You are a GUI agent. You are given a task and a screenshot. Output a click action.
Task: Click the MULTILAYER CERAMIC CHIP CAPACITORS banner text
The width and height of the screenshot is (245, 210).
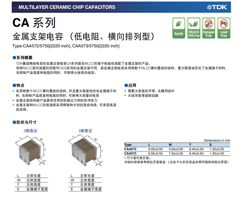(67, 7)
